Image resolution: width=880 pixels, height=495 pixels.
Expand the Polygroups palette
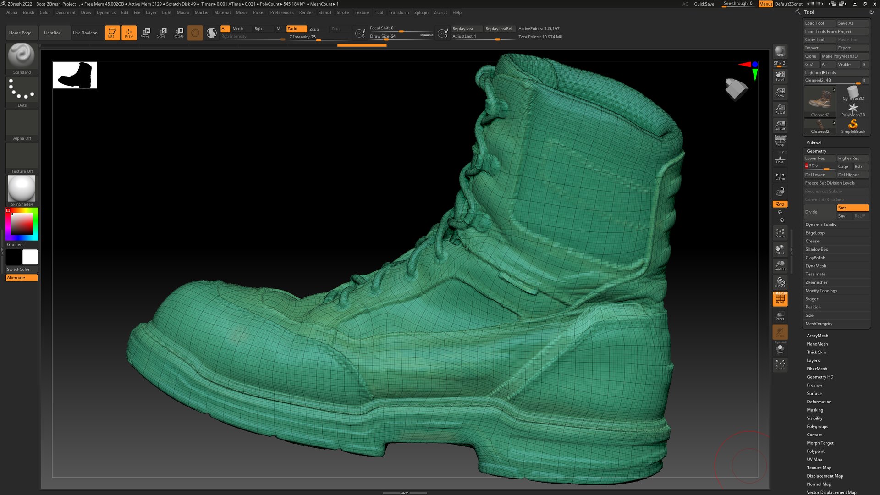tap(817, 426)
